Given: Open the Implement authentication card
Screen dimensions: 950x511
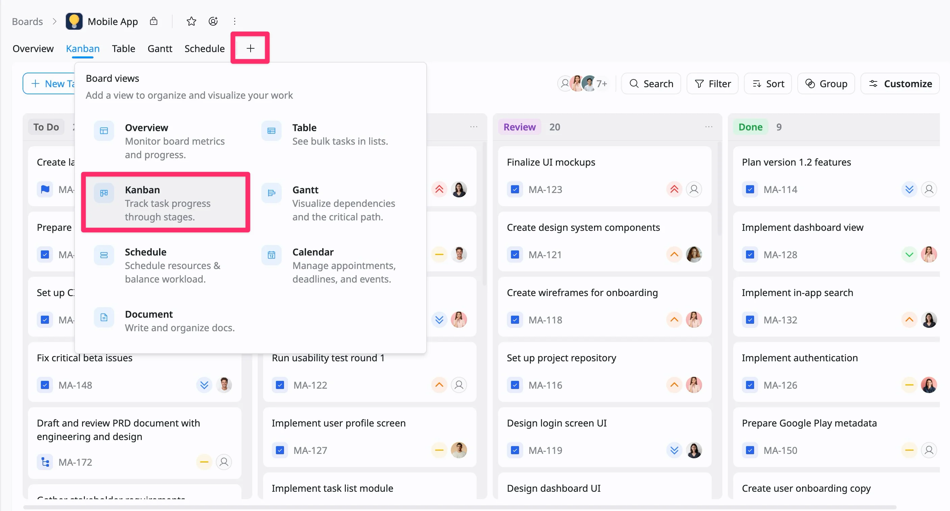Looking at the screenshot, I should click(836, 371).
